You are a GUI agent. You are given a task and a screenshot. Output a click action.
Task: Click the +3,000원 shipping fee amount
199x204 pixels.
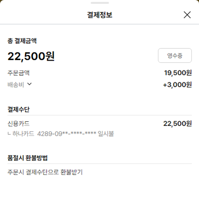click(177, 85)
